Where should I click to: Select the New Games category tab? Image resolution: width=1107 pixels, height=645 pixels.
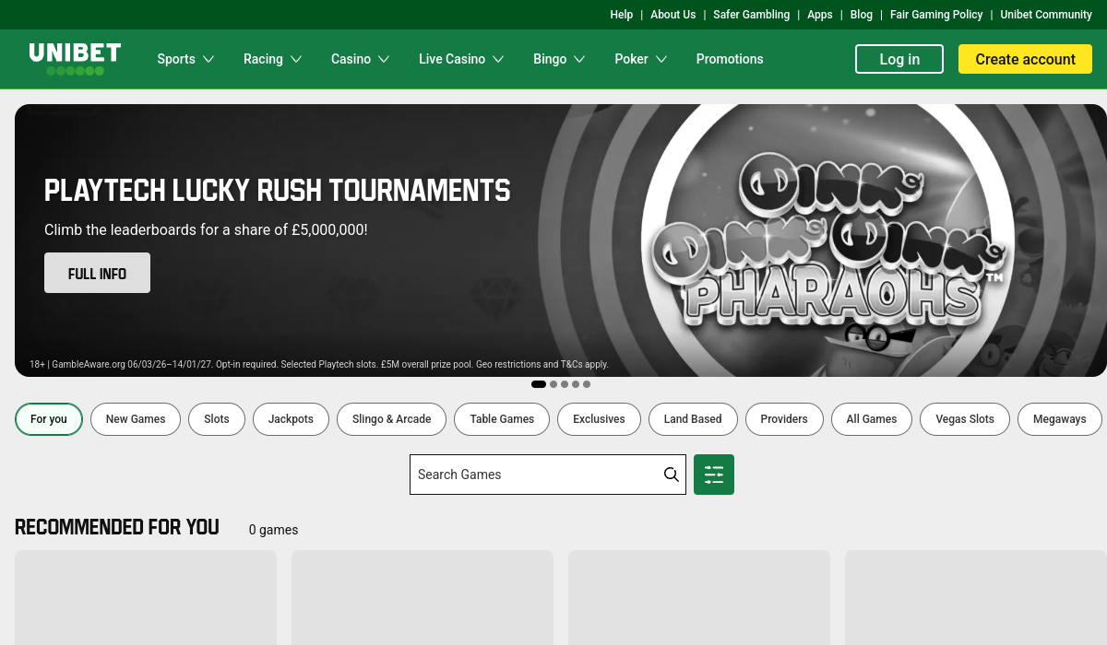tap(136, 419)
